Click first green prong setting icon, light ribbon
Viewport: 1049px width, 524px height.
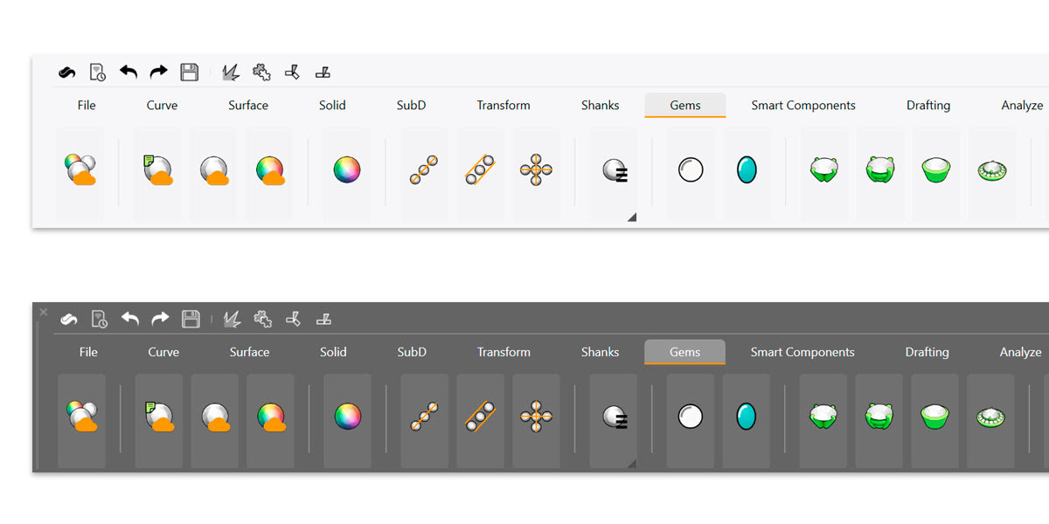[824, 169]
